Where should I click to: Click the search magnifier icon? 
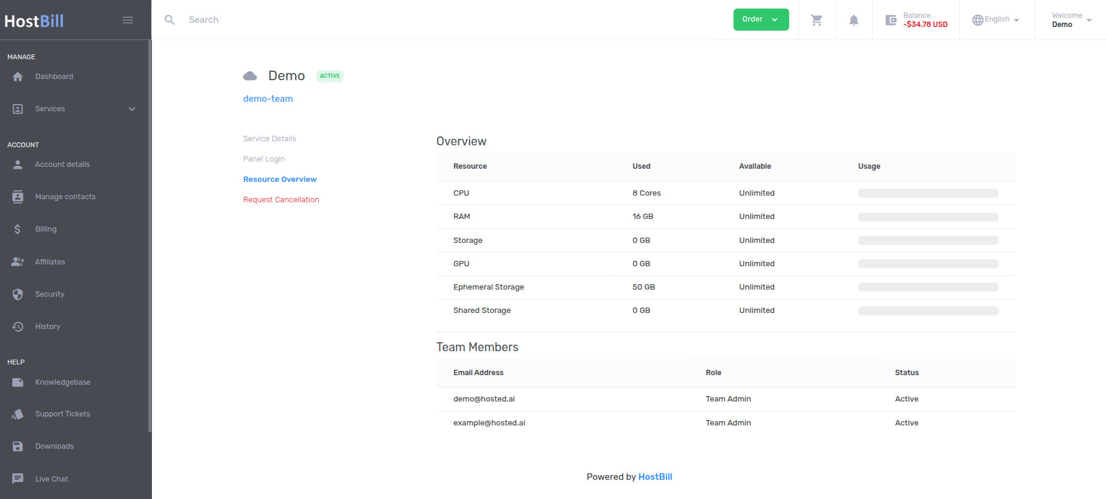[x=170, y=20]
